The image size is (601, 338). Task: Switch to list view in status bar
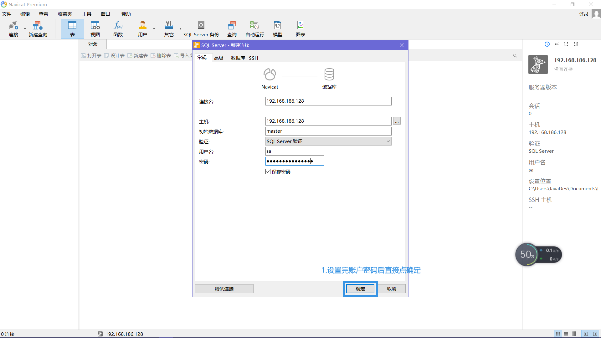[x=566, y=334]
